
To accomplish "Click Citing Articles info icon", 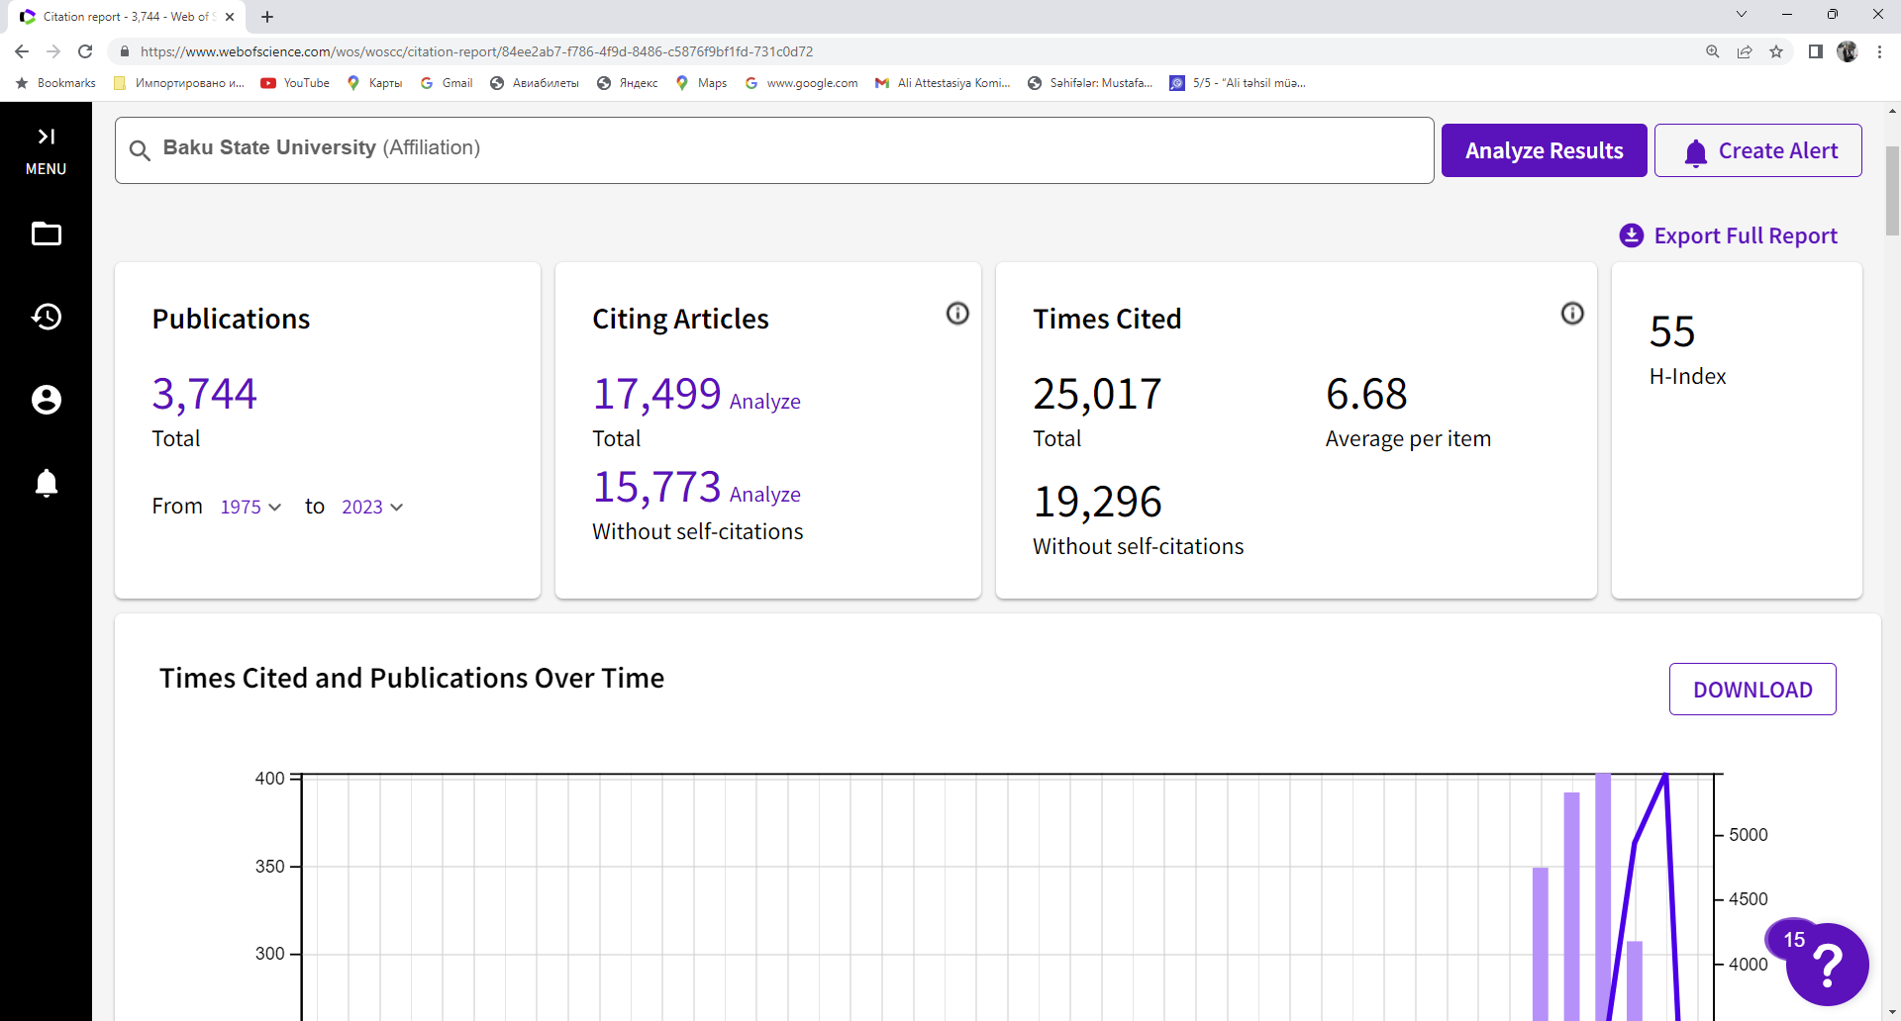I will [957, 314].
